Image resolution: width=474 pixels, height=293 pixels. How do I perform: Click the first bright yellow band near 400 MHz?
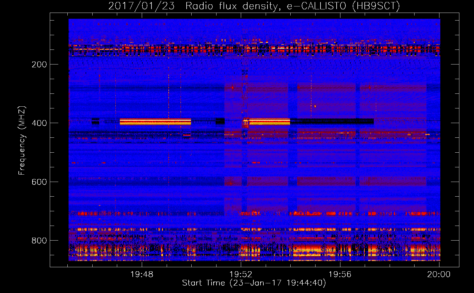(x=155, y=122)
